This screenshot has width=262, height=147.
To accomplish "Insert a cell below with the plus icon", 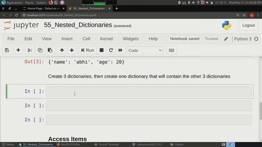I will coord(18,50).
